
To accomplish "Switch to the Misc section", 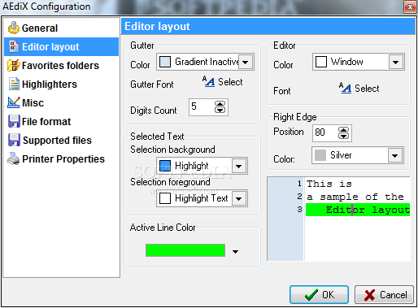I will (62, 103).
